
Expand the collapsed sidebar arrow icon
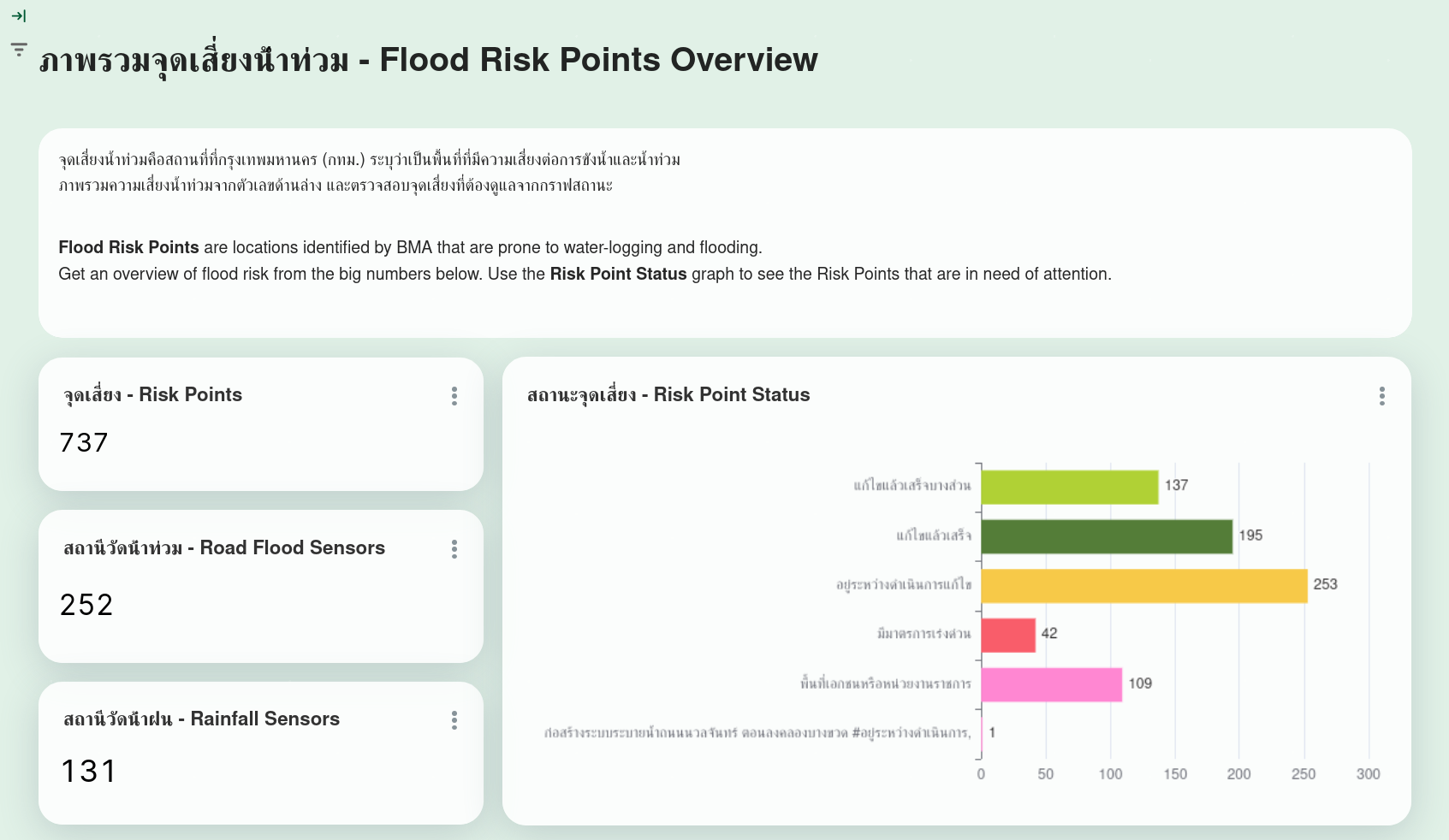tap(19, 15)
